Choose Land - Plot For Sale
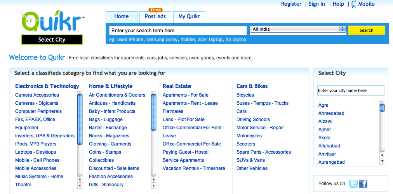 [183, 120]
